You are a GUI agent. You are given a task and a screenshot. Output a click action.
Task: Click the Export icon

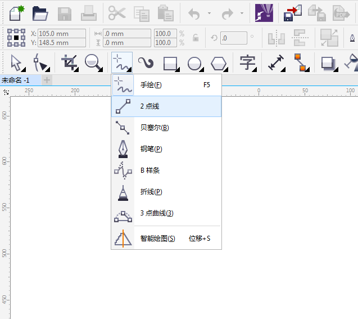coord(317,14)
